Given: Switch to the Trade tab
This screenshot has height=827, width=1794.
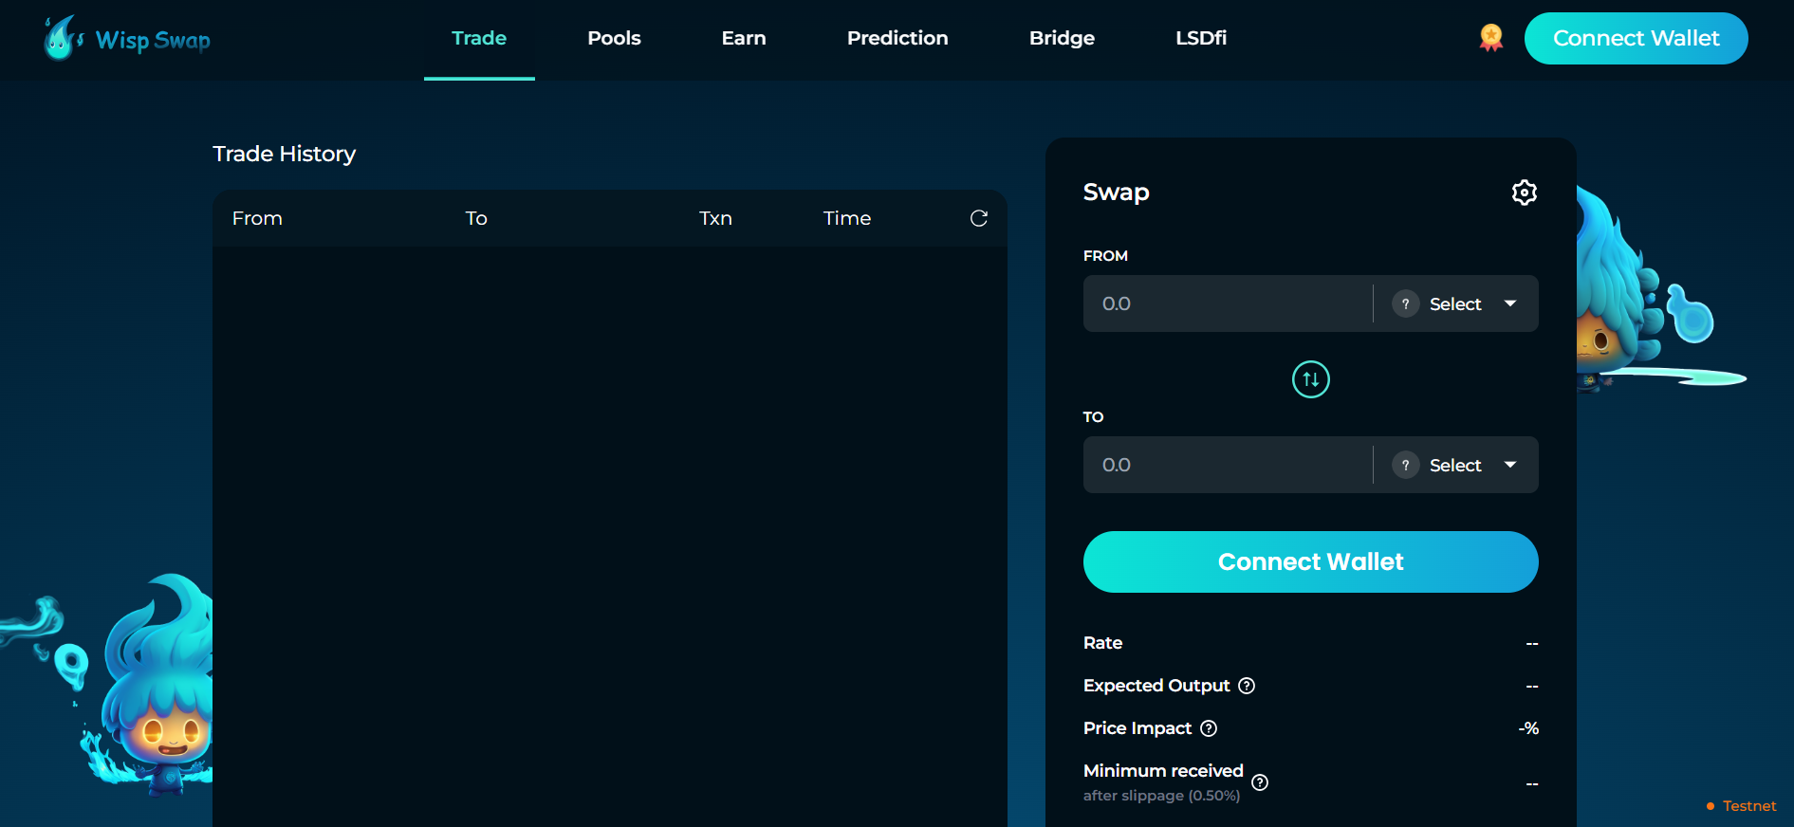Looking at the screenshot, I should coord(479,39).
